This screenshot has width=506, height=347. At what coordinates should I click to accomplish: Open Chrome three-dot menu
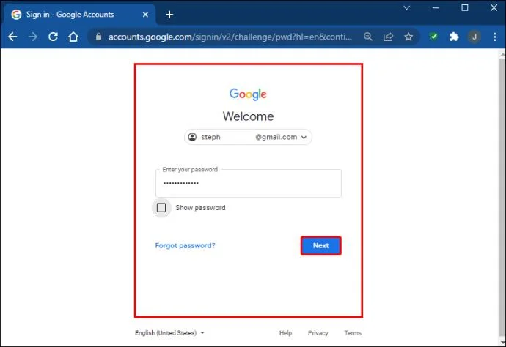coord(495,37)
